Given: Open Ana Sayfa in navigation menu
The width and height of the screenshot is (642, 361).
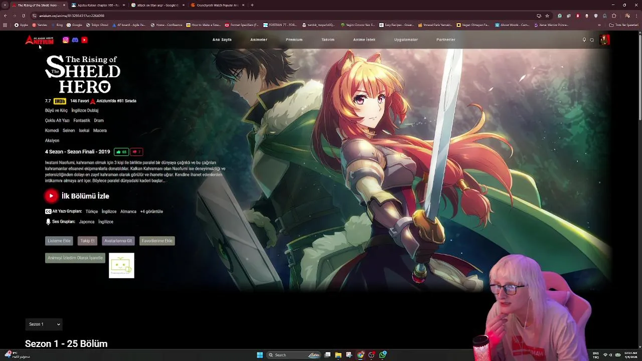Looking at the screenshot, I should [222, 40].
